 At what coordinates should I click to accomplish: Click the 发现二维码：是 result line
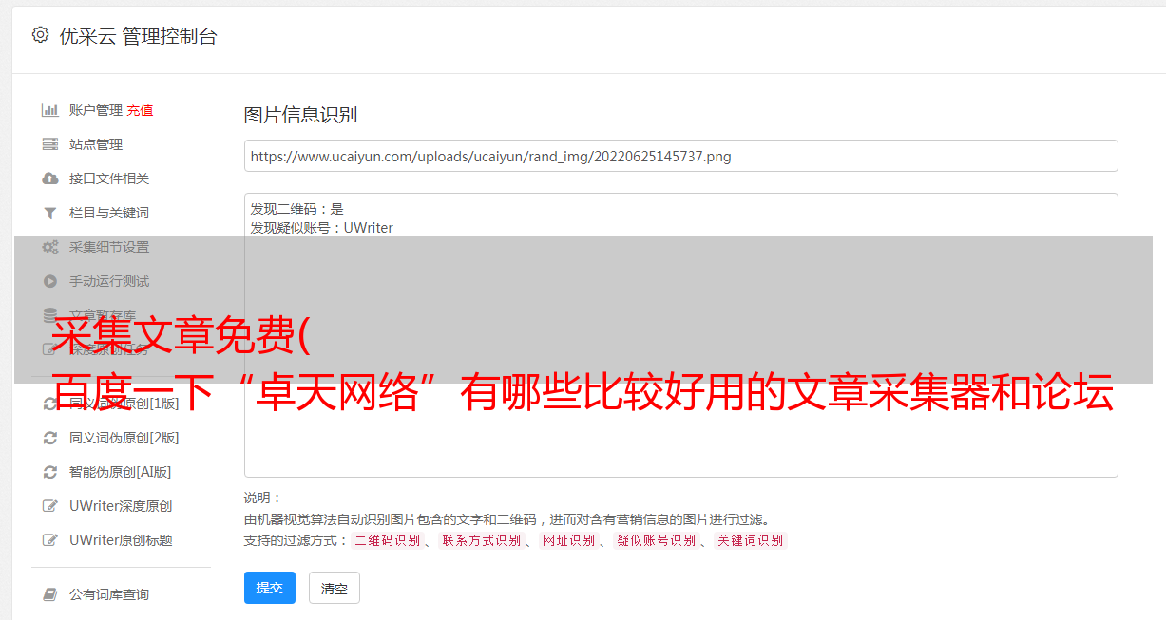[x=297, y=209]
